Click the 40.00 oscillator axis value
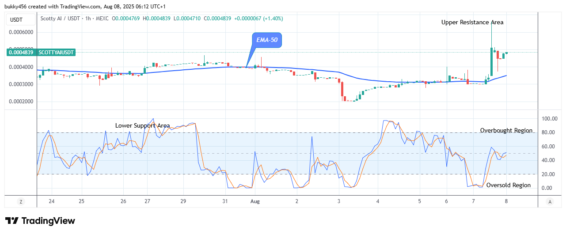The height and width of the screenshot is (234, 566). (x=549, y=160)
